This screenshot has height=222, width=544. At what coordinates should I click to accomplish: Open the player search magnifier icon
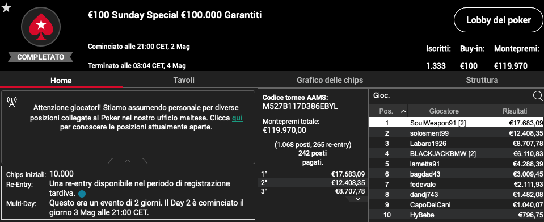click(537, 96)
